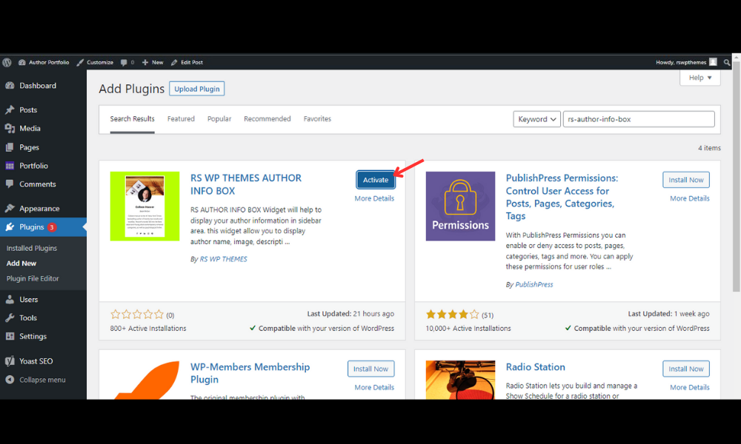Open More Details for WP-Members
Viewport: 741px width, 444px height.
pos(374,387)
